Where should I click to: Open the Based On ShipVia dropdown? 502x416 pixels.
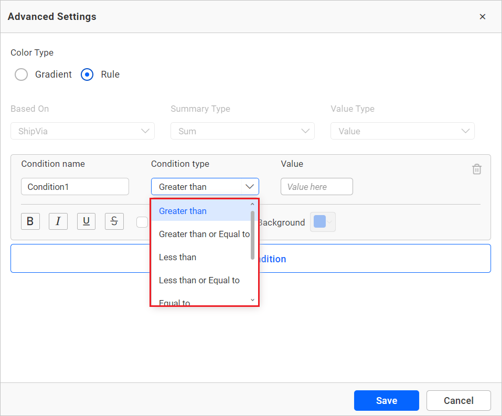click(82, 131)
